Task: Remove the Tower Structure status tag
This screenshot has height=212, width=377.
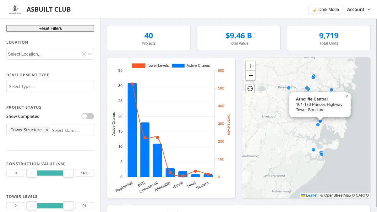Action: coord(47,130)
